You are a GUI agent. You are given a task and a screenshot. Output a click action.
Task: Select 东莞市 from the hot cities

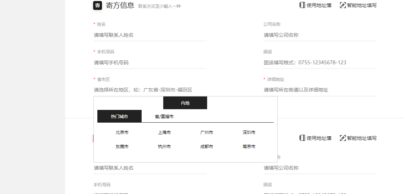122,147
